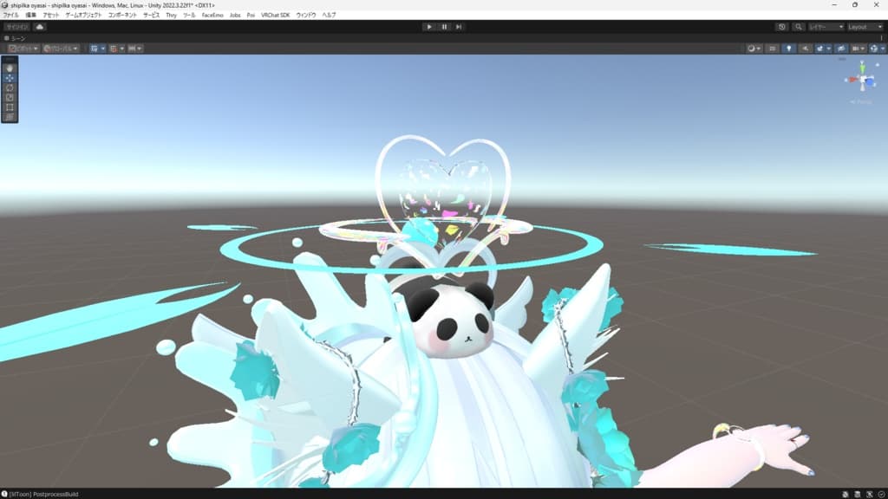
Task: Open the VRChat SDK menu
Action: [275, 16]
